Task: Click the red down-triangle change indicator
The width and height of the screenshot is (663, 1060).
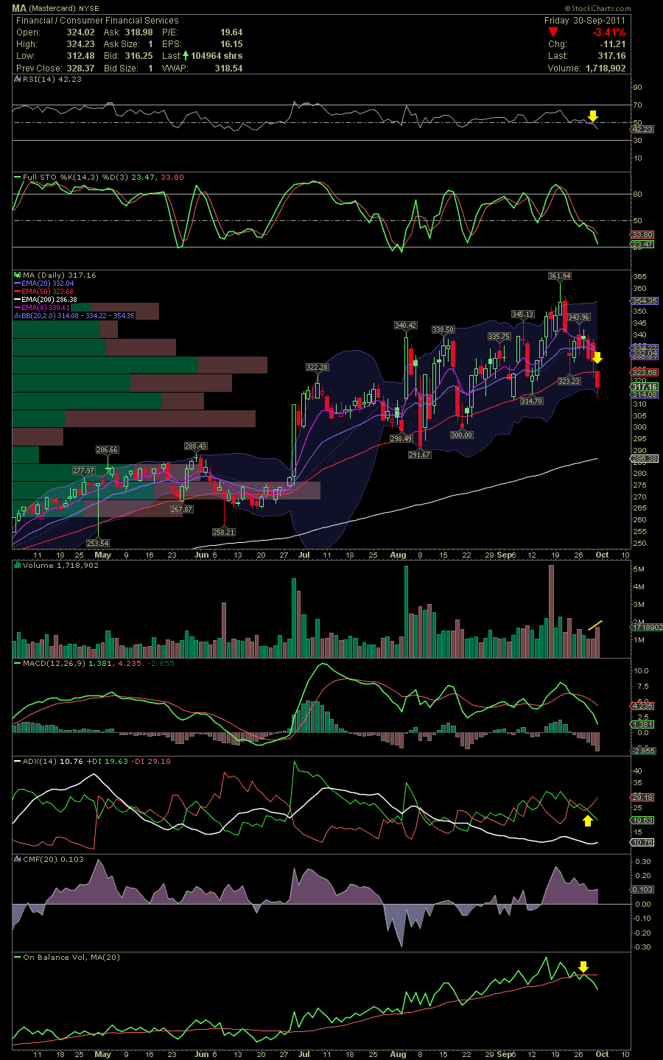Action: pyautogui.click(x=554, y=32)
